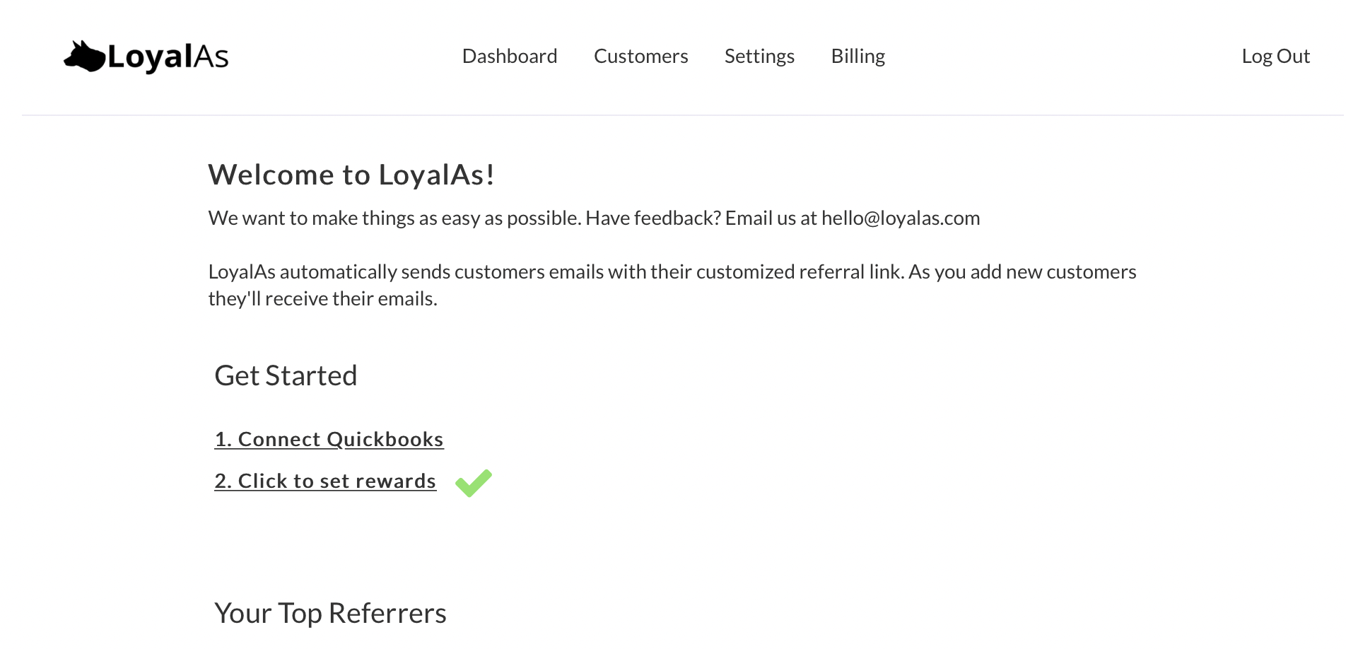Click the green checkmark beside set rewards
The image size is (1346, 649).
[473, 483]
